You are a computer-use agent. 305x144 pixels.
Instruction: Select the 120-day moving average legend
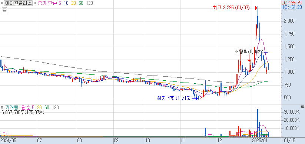89,3
